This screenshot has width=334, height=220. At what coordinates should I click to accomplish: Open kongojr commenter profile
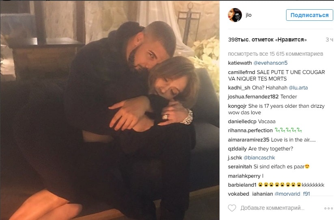(237, 106)
